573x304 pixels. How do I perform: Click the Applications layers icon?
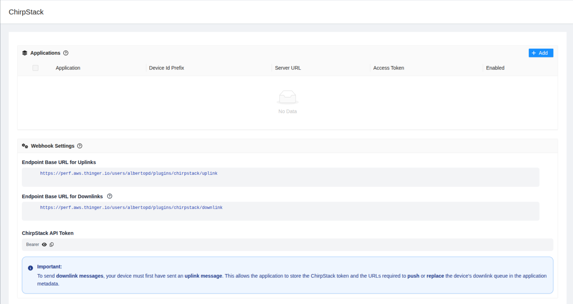[25, 53]
